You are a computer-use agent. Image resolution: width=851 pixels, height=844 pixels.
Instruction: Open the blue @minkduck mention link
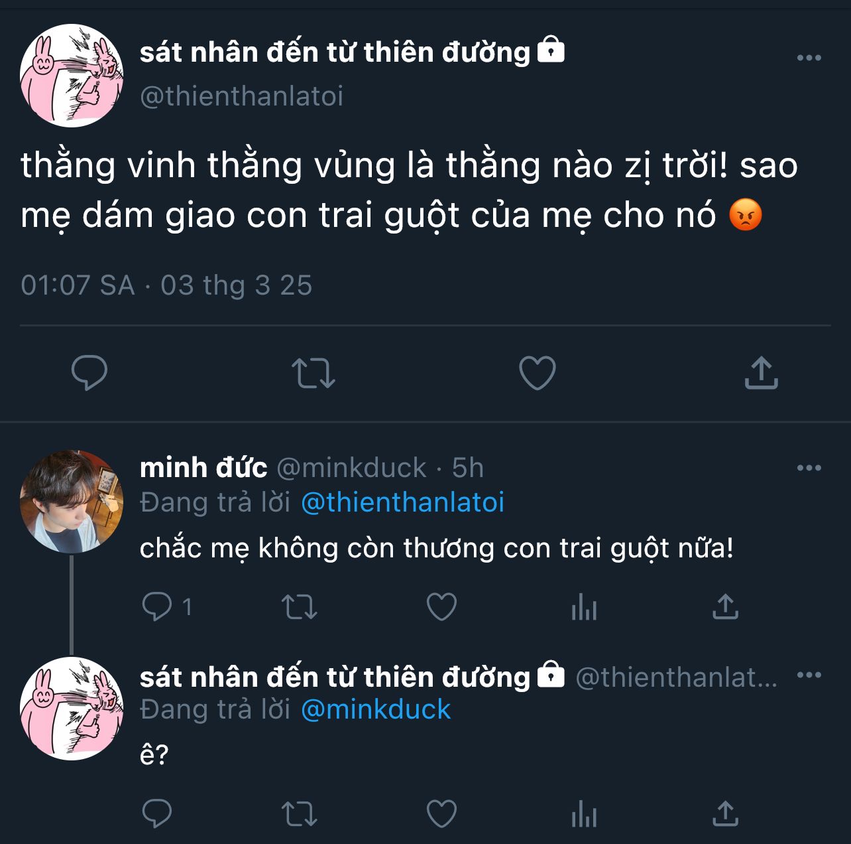point(376,709)
